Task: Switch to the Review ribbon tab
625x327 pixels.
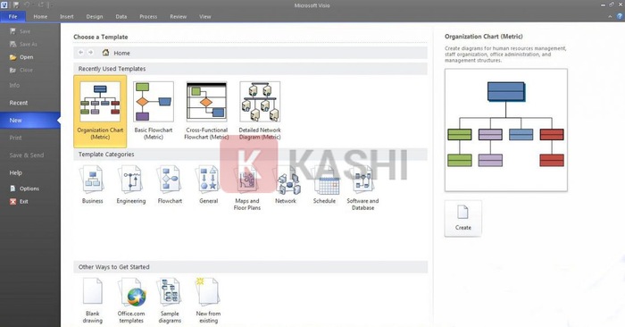Action: click(x=179, y=17)
